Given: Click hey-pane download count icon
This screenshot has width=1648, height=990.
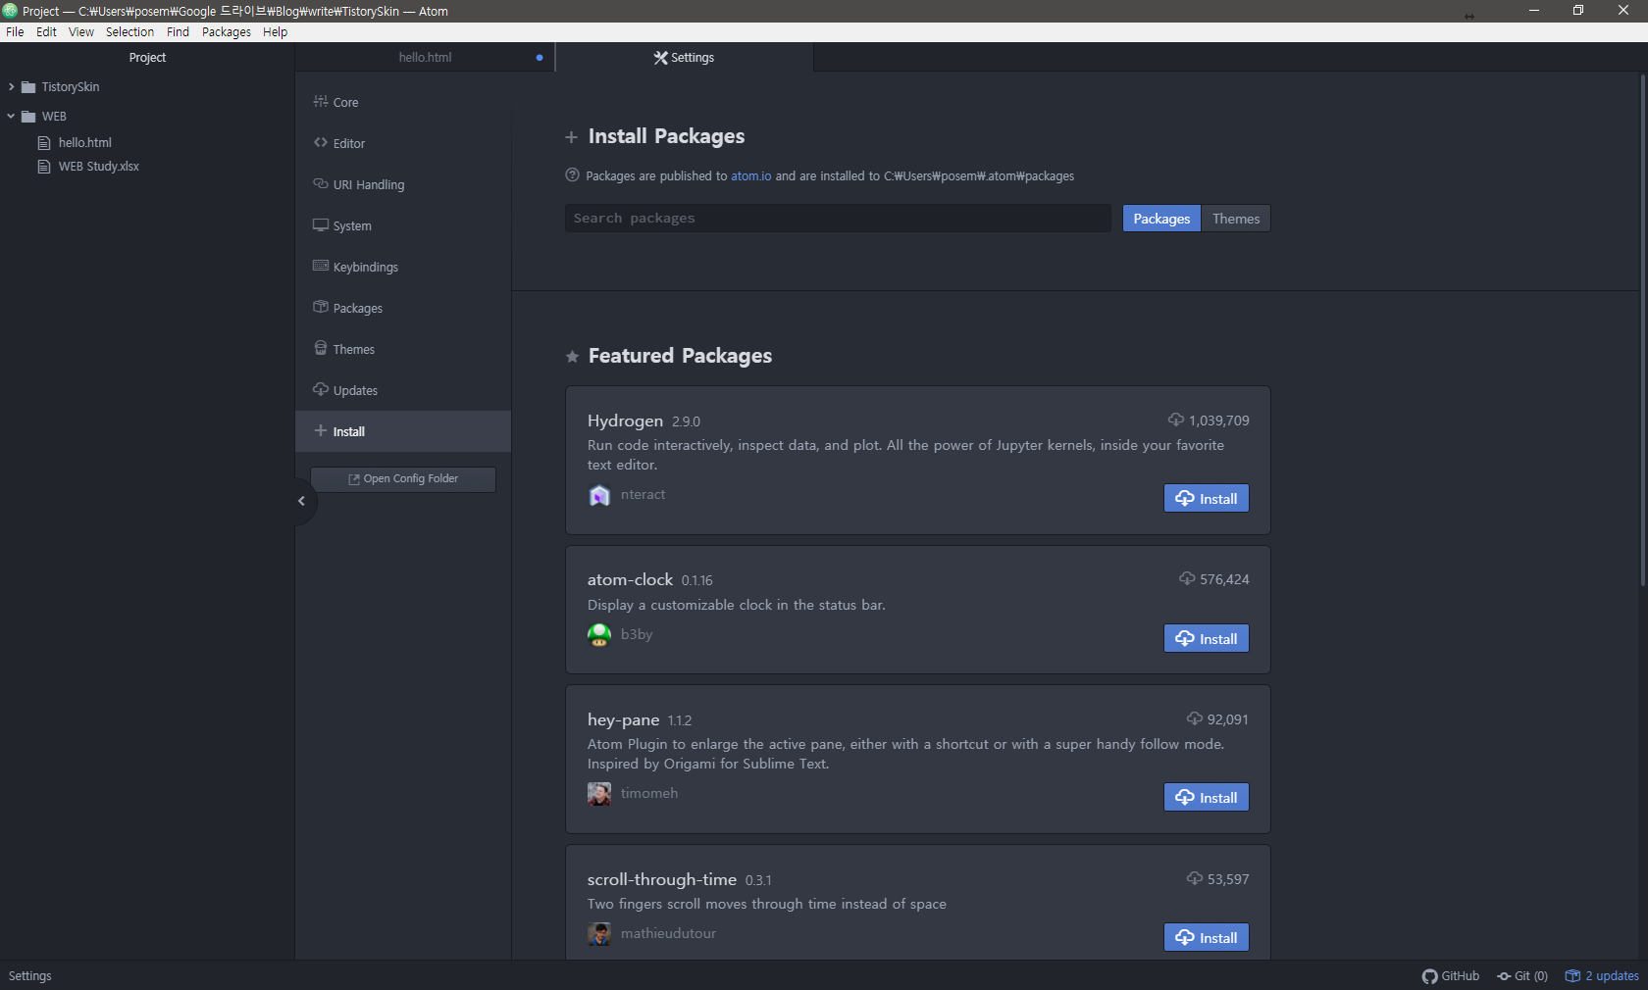Looking at the screenshot, I should pyautogui.click(x=1194, y=718).
